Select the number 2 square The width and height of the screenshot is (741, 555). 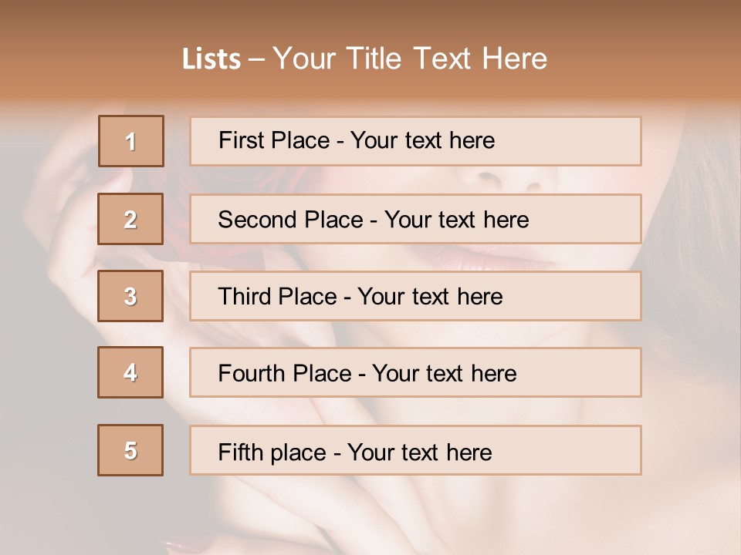click(x=130, y=219)
